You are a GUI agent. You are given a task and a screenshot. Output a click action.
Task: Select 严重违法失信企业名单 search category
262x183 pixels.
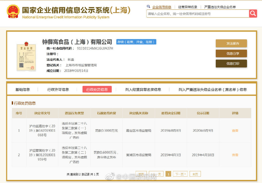220,7
